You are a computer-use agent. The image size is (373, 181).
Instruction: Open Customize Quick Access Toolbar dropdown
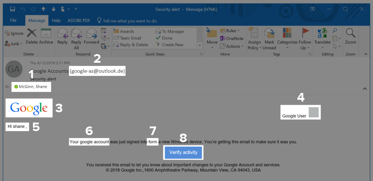[x=76, y=9]
